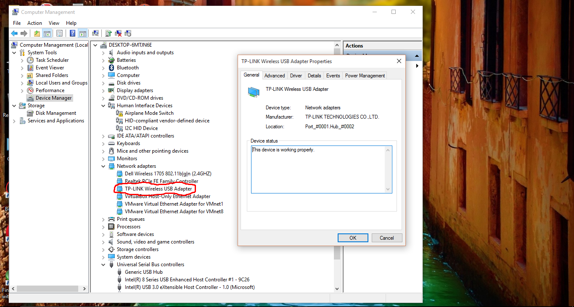574x307 pixels.
Task: Select Services and Applications node
Action: pos(56,121)
